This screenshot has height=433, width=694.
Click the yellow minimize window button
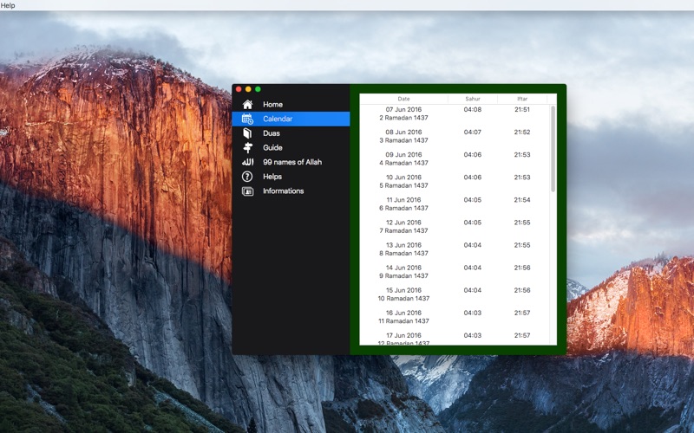click(x=248, y=89)
